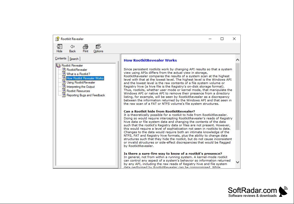Open Reporting Bugs and Feedback topic
Image resolution: width=294 pixels, height=204 pixels.
pos(86,95)
